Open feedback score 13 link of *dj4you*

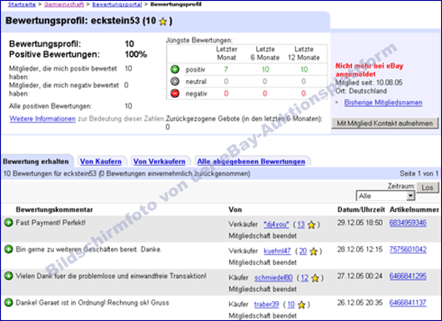point(301,224)
